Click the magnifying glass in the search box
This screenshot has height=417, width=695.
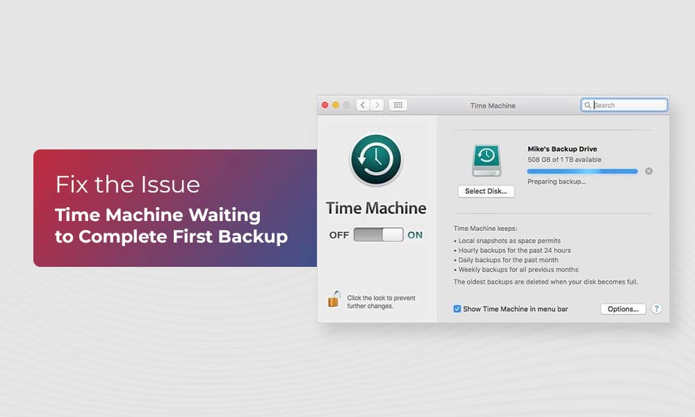tap(588, 105)
